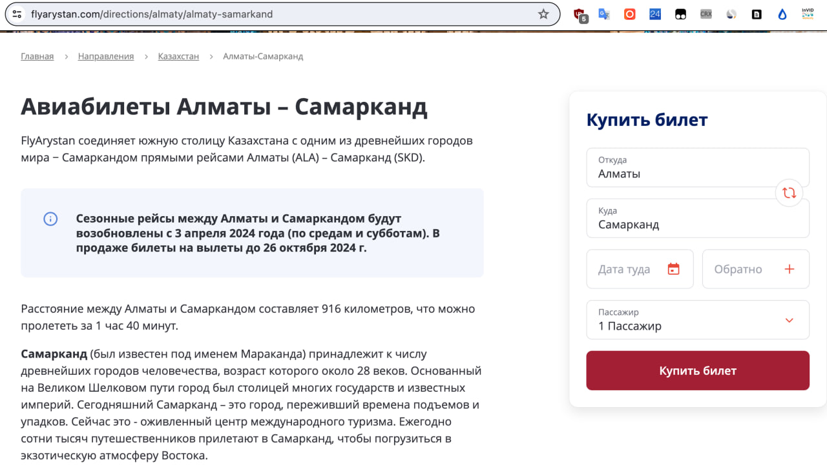This screenshot has width=827, height=471.
Task: Add return date with plus icon
Action: [x=789, y=269]
